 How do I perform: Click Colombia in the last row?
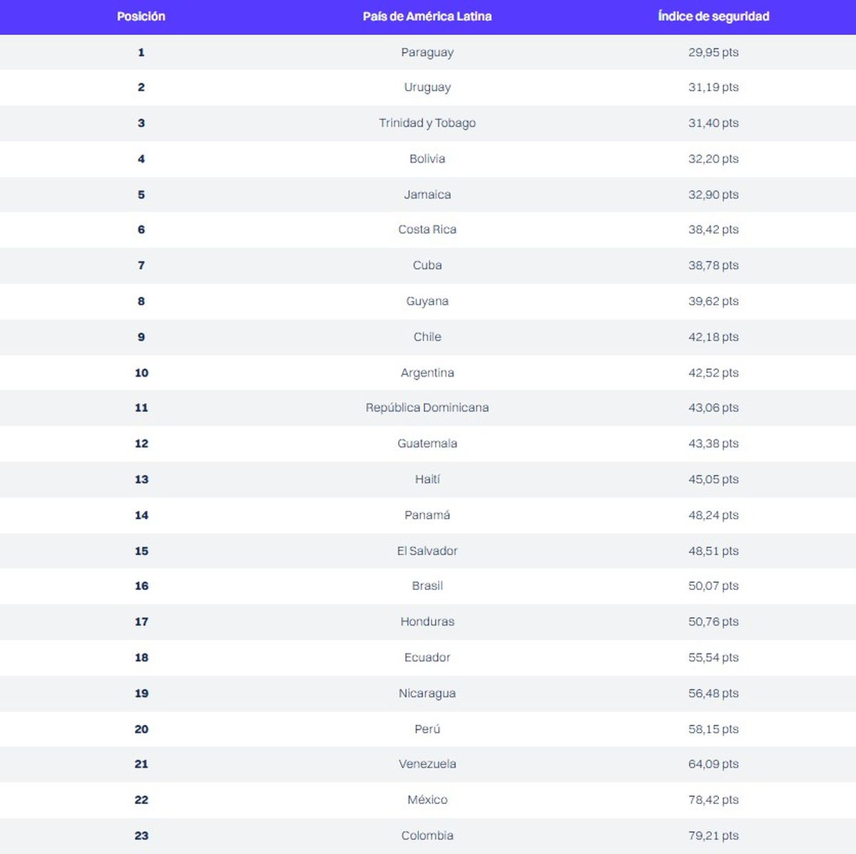pos(427,835)
